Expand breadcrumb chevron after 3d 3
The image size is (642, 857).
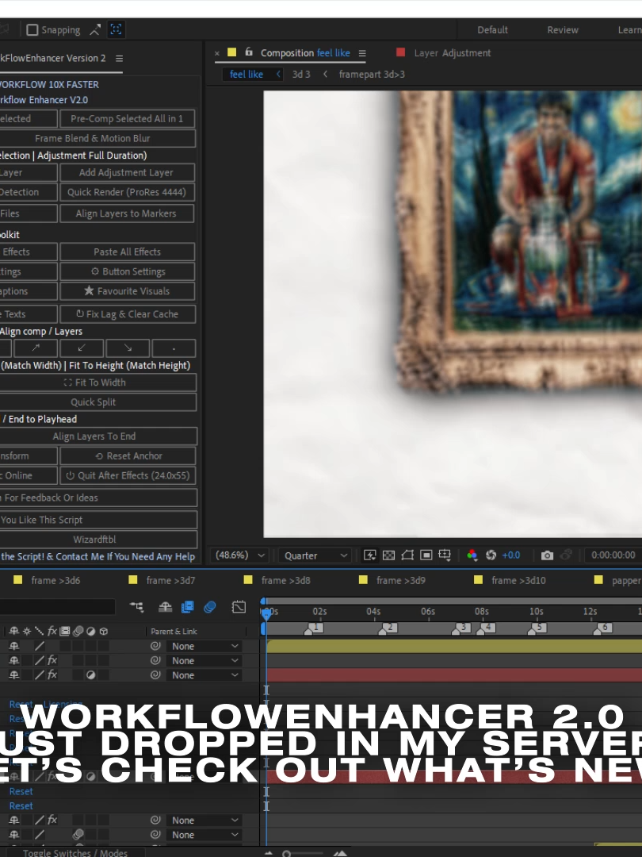click(x=326, y=74)
